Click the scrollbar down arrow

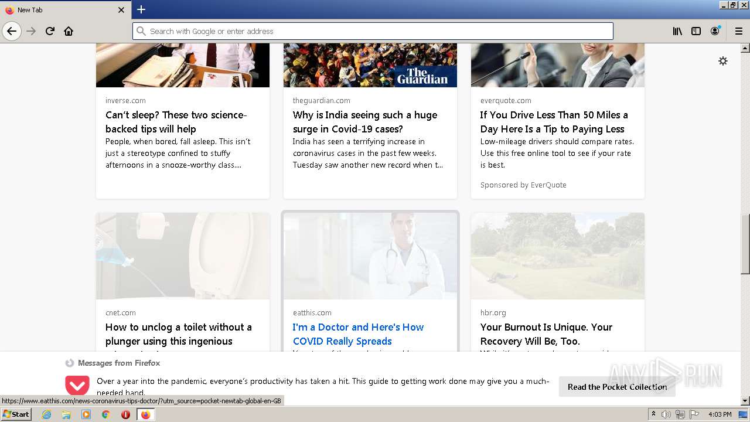[745, 401]
